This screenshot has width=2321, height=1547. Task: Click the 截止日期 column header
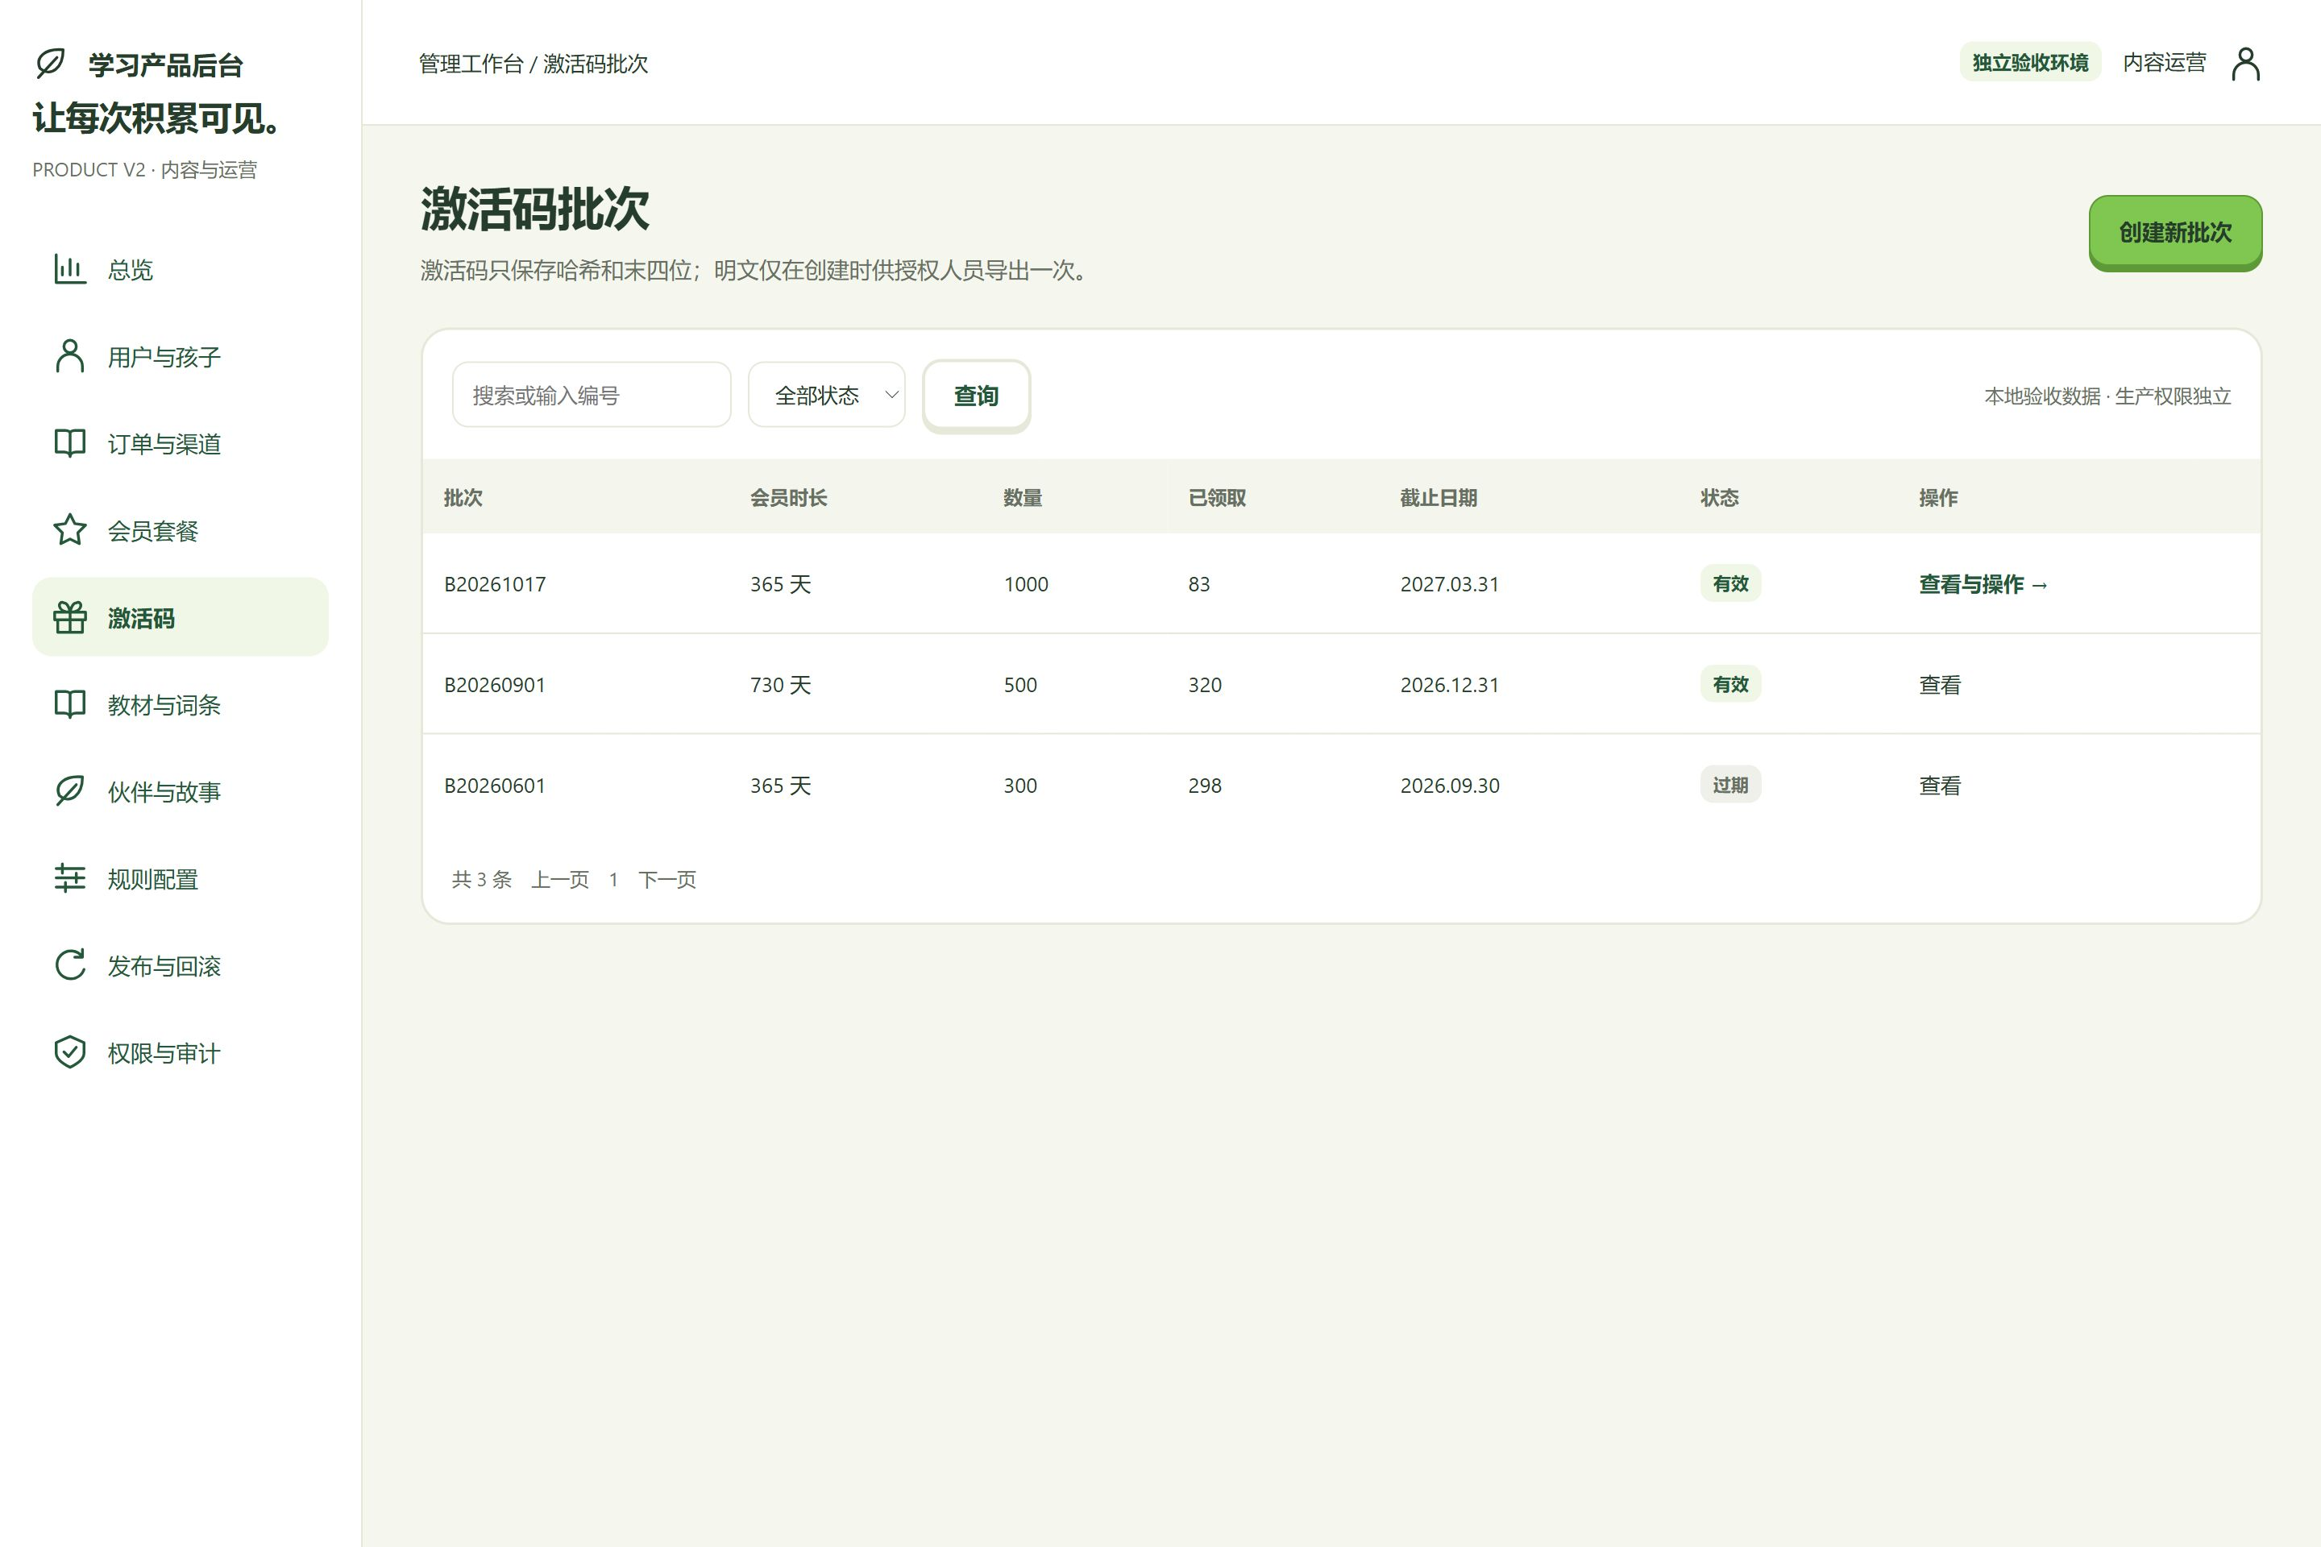[1438, 497]
